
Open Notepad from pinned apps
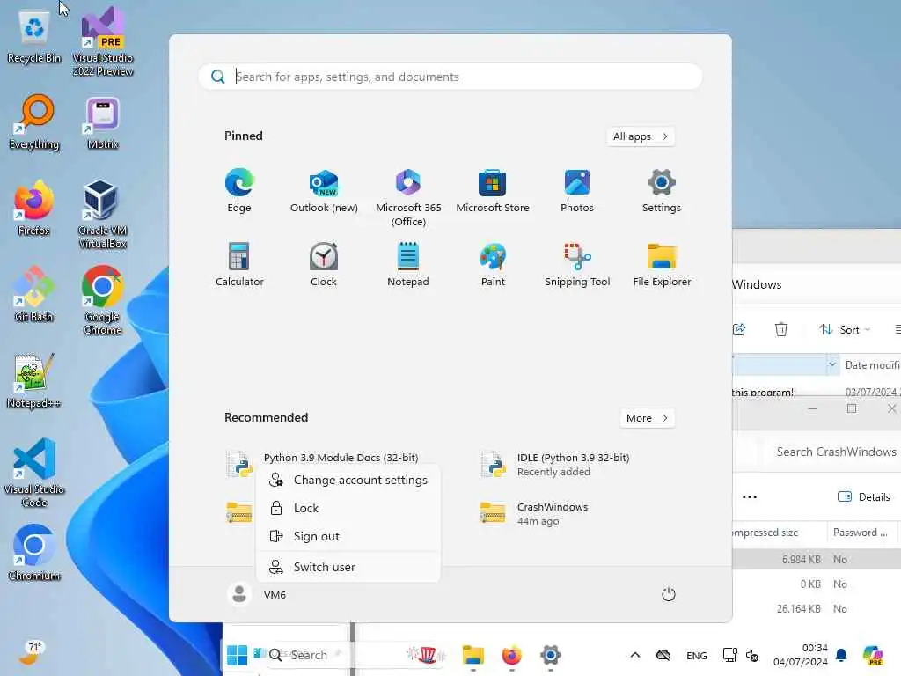(408, 264)
